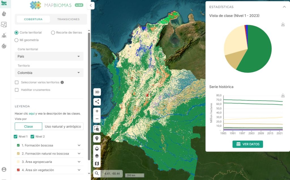
Task: Collapse the Estadísticas panel with its chevron
Action: tap(284, 7)
